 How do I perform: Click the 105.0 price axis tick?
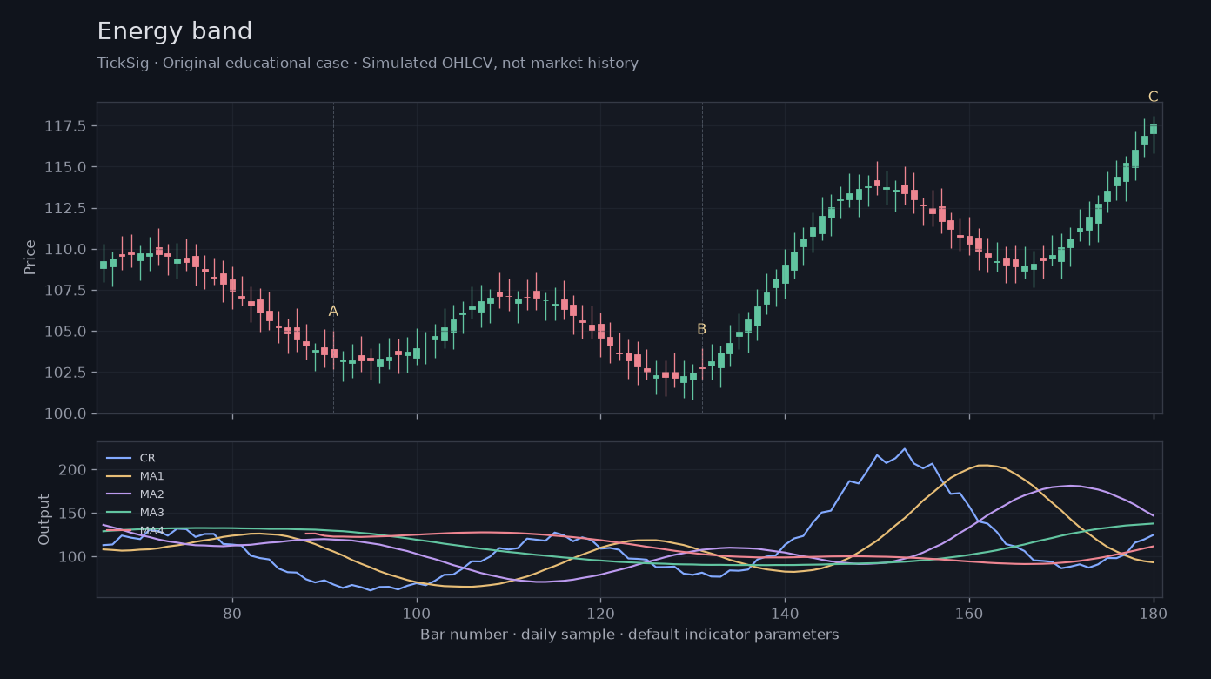[65, 332]
